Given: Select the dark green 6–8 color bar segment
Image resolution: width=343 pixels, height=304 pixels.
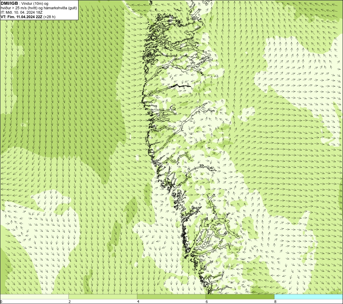Looking at the screenshot, I should tap(240, 296).
